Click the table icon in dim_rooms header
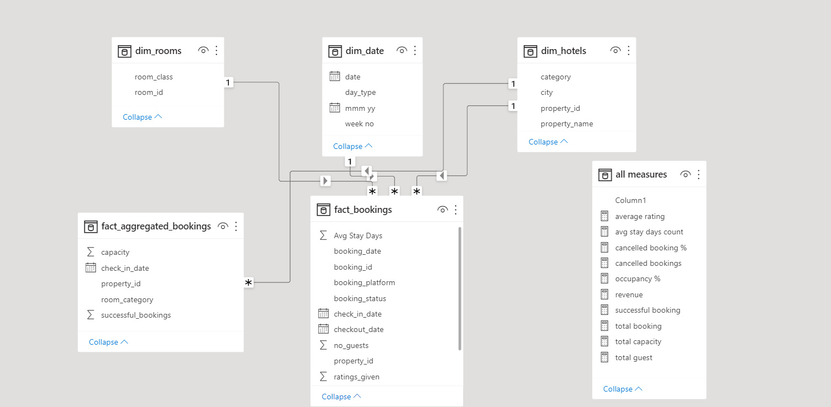 pyautogui.click(x=124, y=50)
